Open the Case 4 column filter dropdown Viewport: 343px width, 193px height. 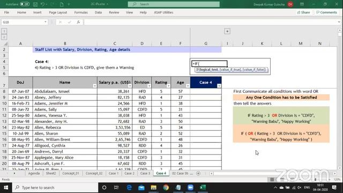pyautogui.click(x=219, y=86)
